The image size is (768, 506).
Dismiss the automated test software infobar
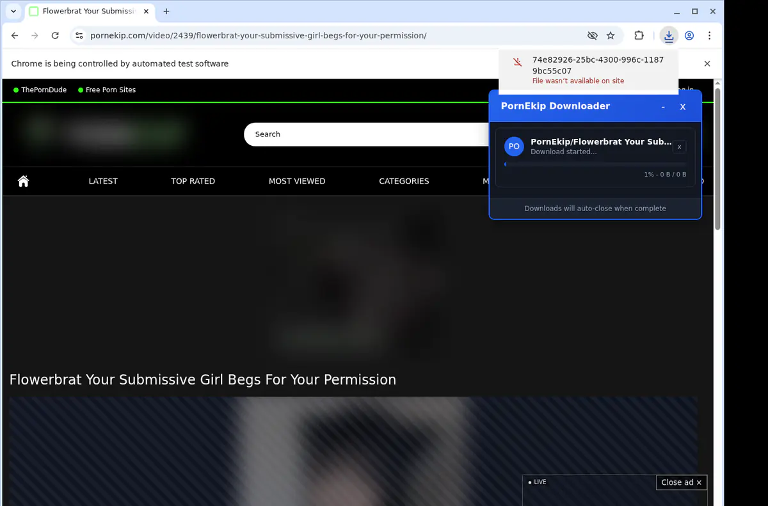(x=707, y=63)
